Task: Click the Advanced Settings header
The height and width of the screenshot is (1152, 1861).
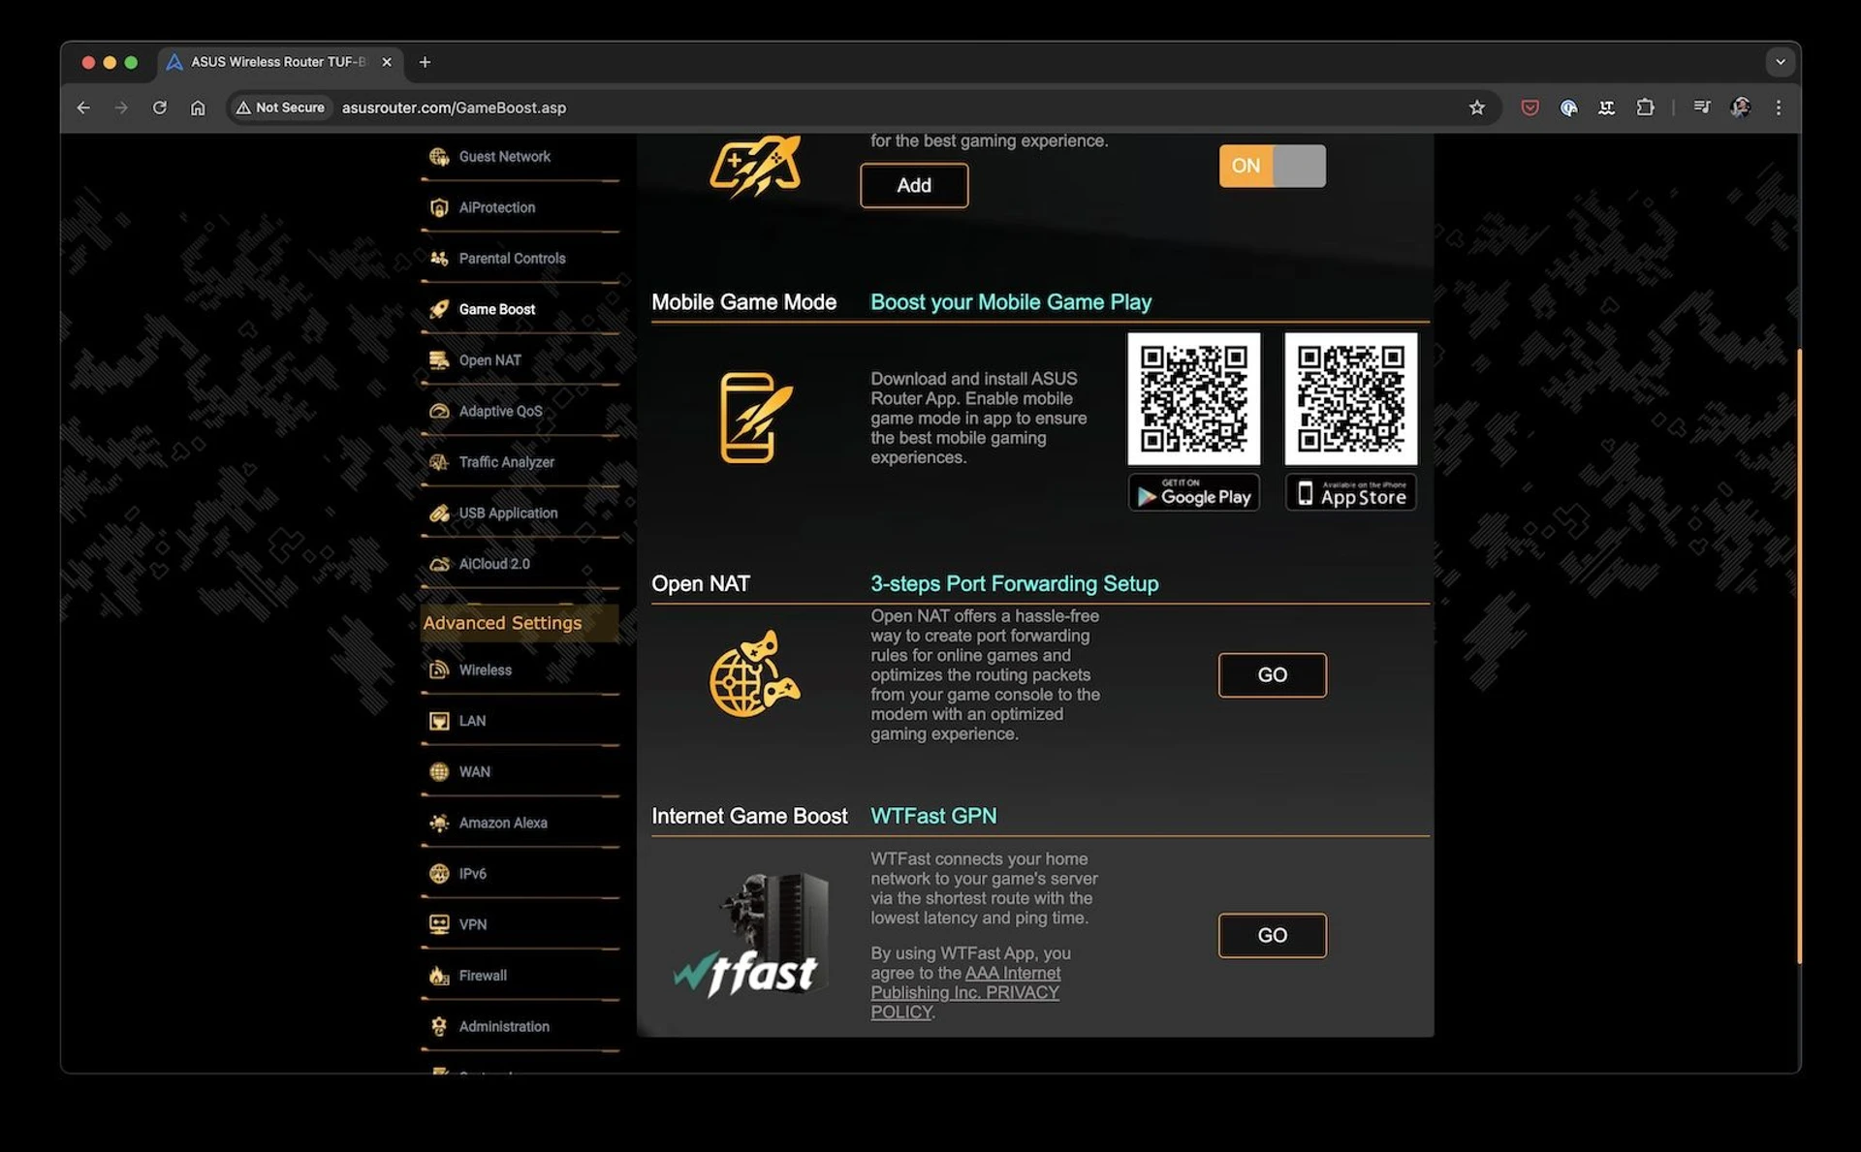Action: (x=520, y=623)
